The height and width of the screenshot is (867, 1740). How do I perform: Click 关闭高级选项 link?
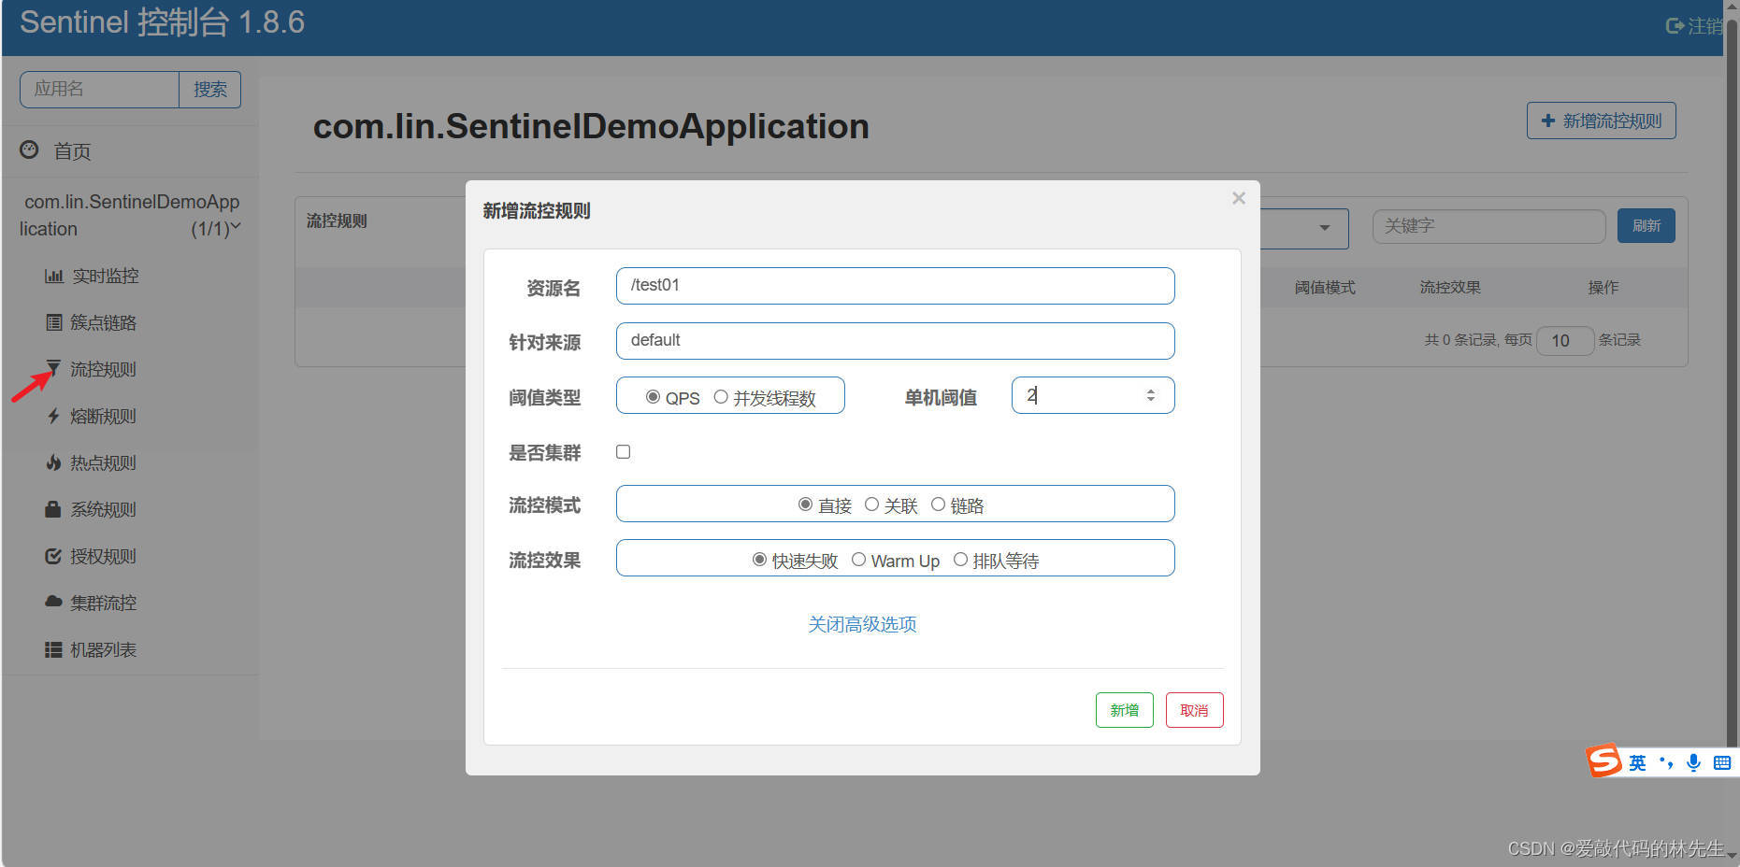(x=862, y=624)
